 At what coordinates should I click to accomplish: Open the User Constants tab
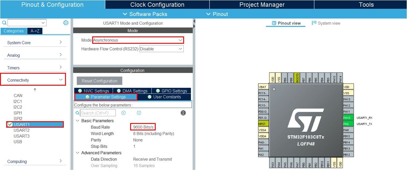coord(164,97)
